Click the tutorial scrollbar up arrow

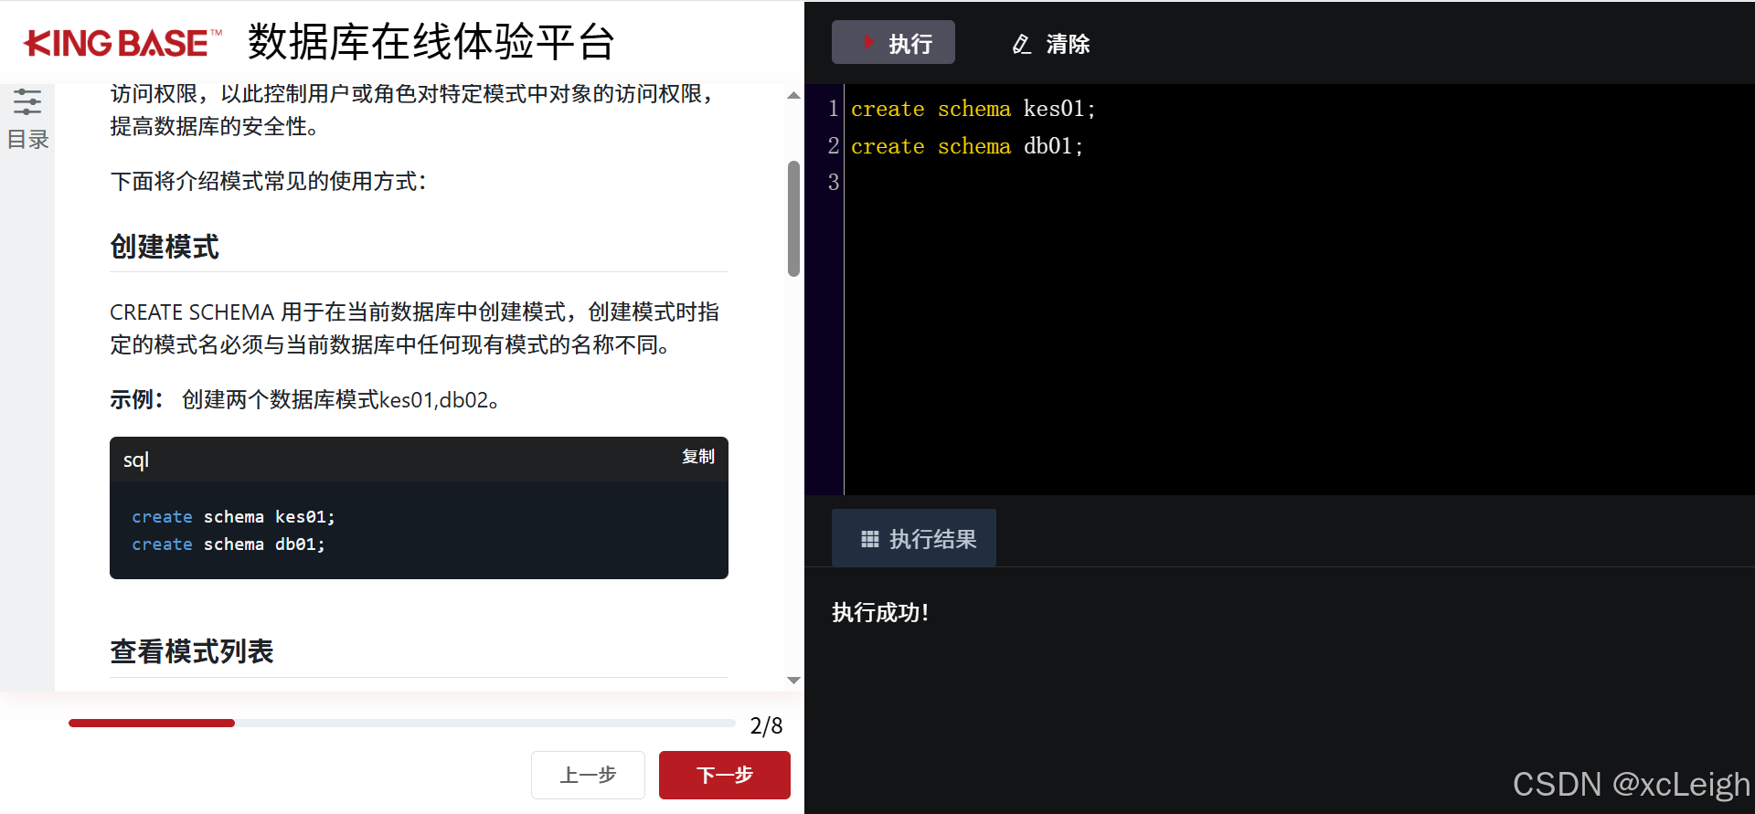(793, 95)
